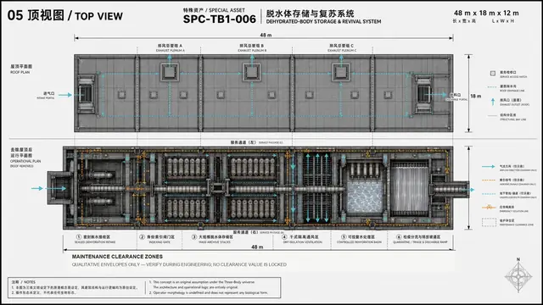The image size is (543, 305).
Task: Click the "EXHAUST PLENUM A" label
Action: (170, 51)
